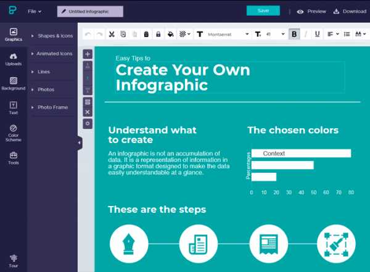This screenshot has width=370, height=272.
Task: Click the font size T icon
Action: click(x=258, y=35)
